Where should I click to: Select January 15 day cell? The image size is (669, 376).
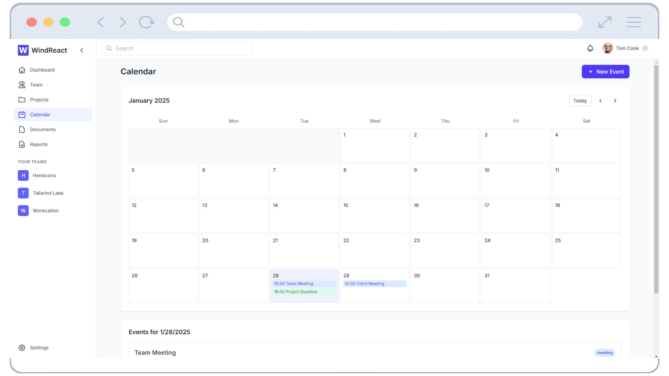[375, 216]
